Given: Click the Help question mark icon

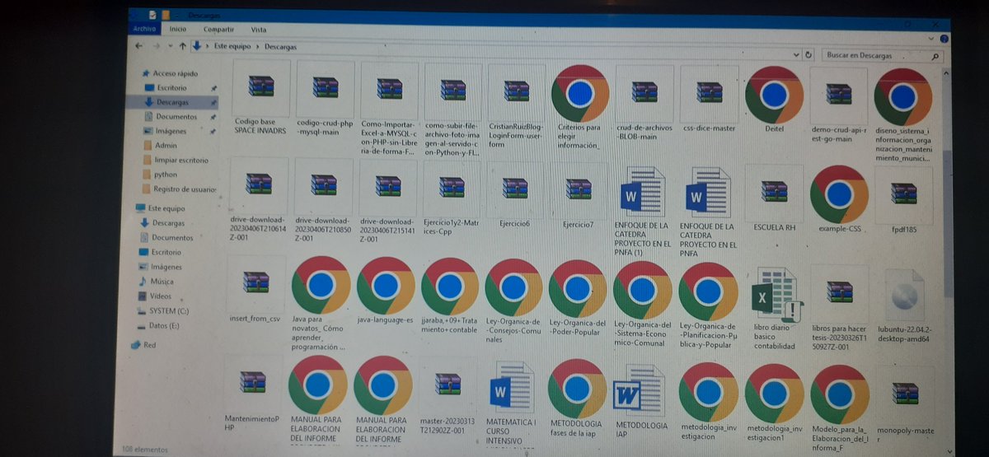Looking at the screenshot, I should pyautogui.click(x=944, y=38).
